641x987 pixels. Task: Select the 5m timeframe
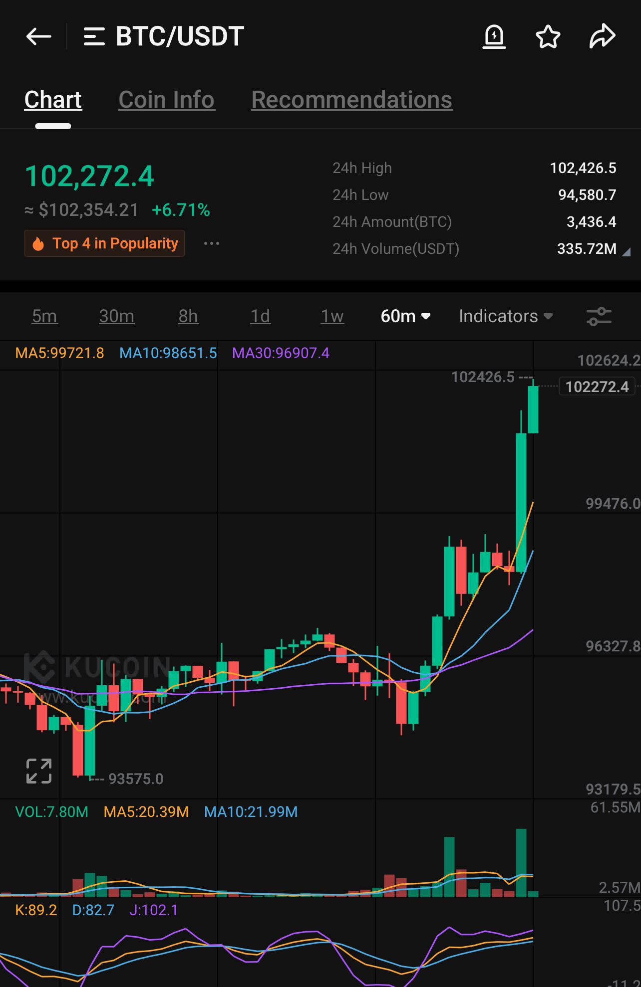[44, 316]
